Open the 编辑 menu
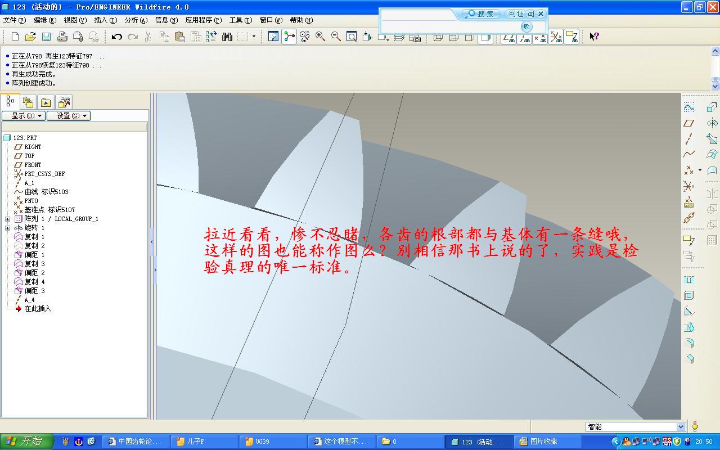The height and width of the screenshot is (450, 720). click(x=45, y=20)
